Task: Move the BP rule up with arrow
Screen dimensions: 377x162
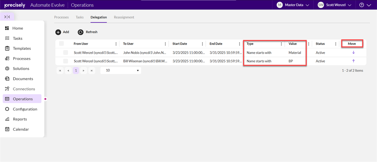Action: [353, 61]
